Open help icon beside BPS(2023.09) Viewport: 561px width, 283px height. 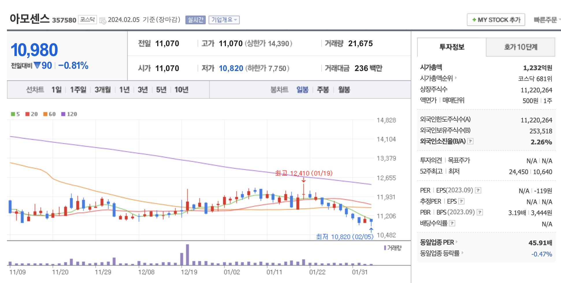(480, 212)
